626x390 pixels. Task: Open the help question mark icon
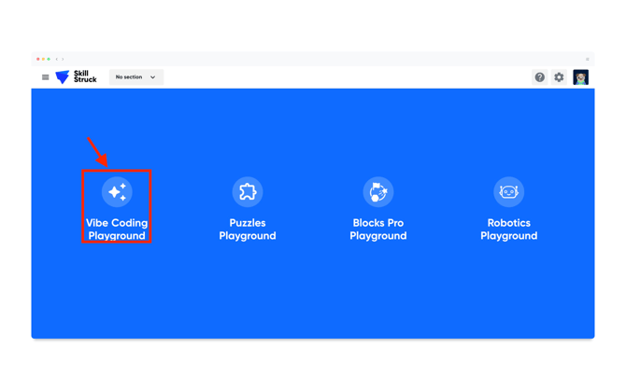point(540,77)
